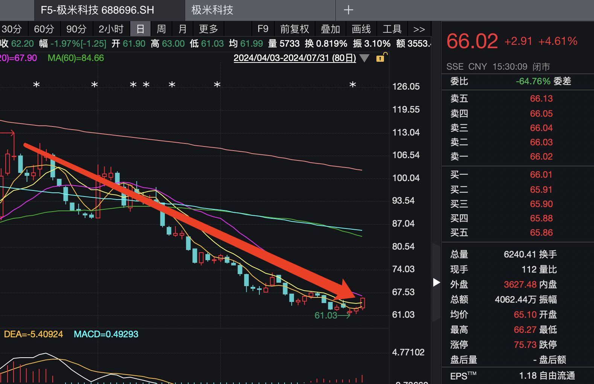Select the 卖一 price 66.02

(x=541, y=157)
